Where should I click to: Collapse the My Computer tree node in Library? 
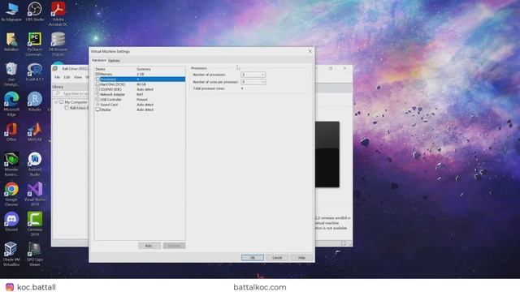56,102
